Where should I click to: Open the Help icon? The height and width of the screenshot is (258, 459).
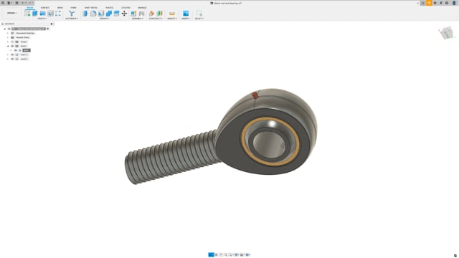[447, 3]
